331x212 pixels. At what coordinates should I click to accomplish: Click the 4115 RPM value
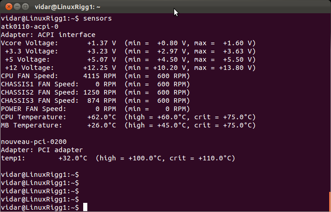coord(100,76)
